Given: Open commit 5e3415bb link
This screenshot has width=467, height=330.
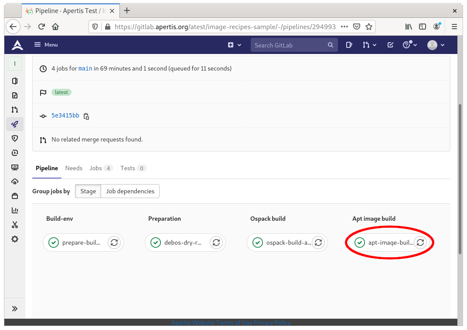Looking at the screenshot, I should point(65,115).
